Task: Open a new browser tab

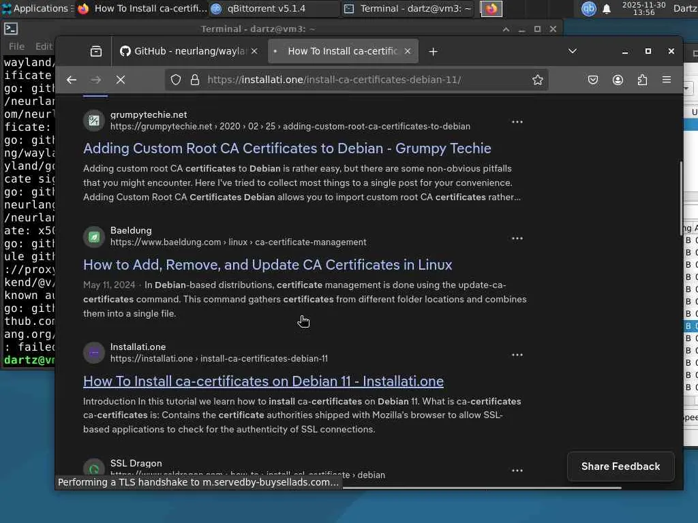Action: [x=433, y=52]
